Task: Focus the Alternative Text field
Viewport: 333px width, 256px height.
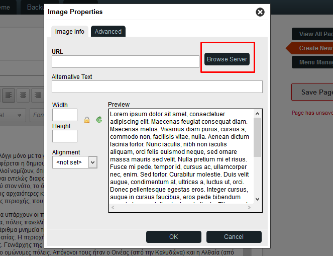Action: 157,87
